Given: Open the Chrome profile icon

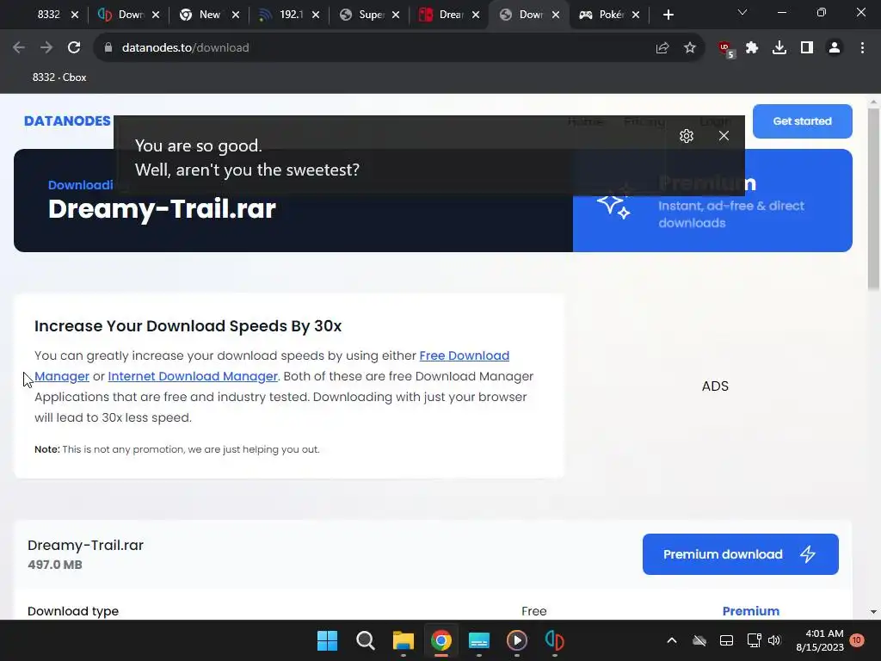Looking at the screenshot, I should [835, 48].
